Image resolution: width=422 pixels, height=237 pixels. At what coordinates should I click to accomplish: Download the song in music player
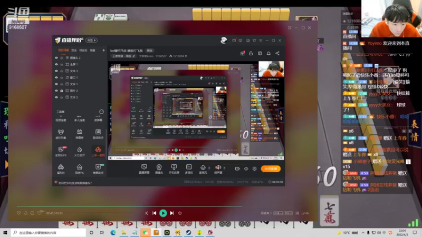coord(25,213)
